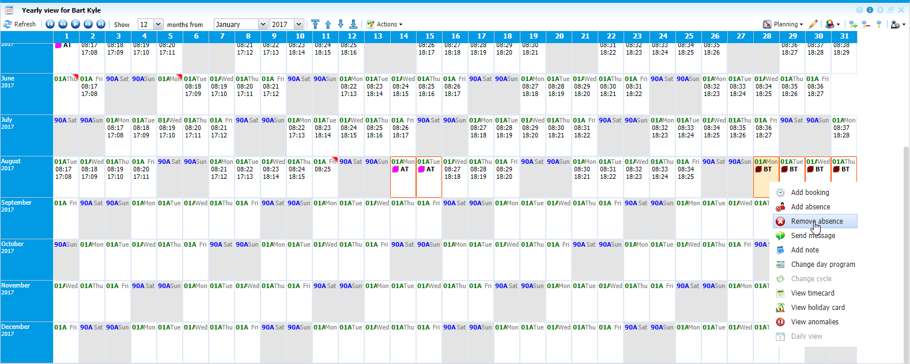Click Add booking in context menu

[x=810, y=193]
